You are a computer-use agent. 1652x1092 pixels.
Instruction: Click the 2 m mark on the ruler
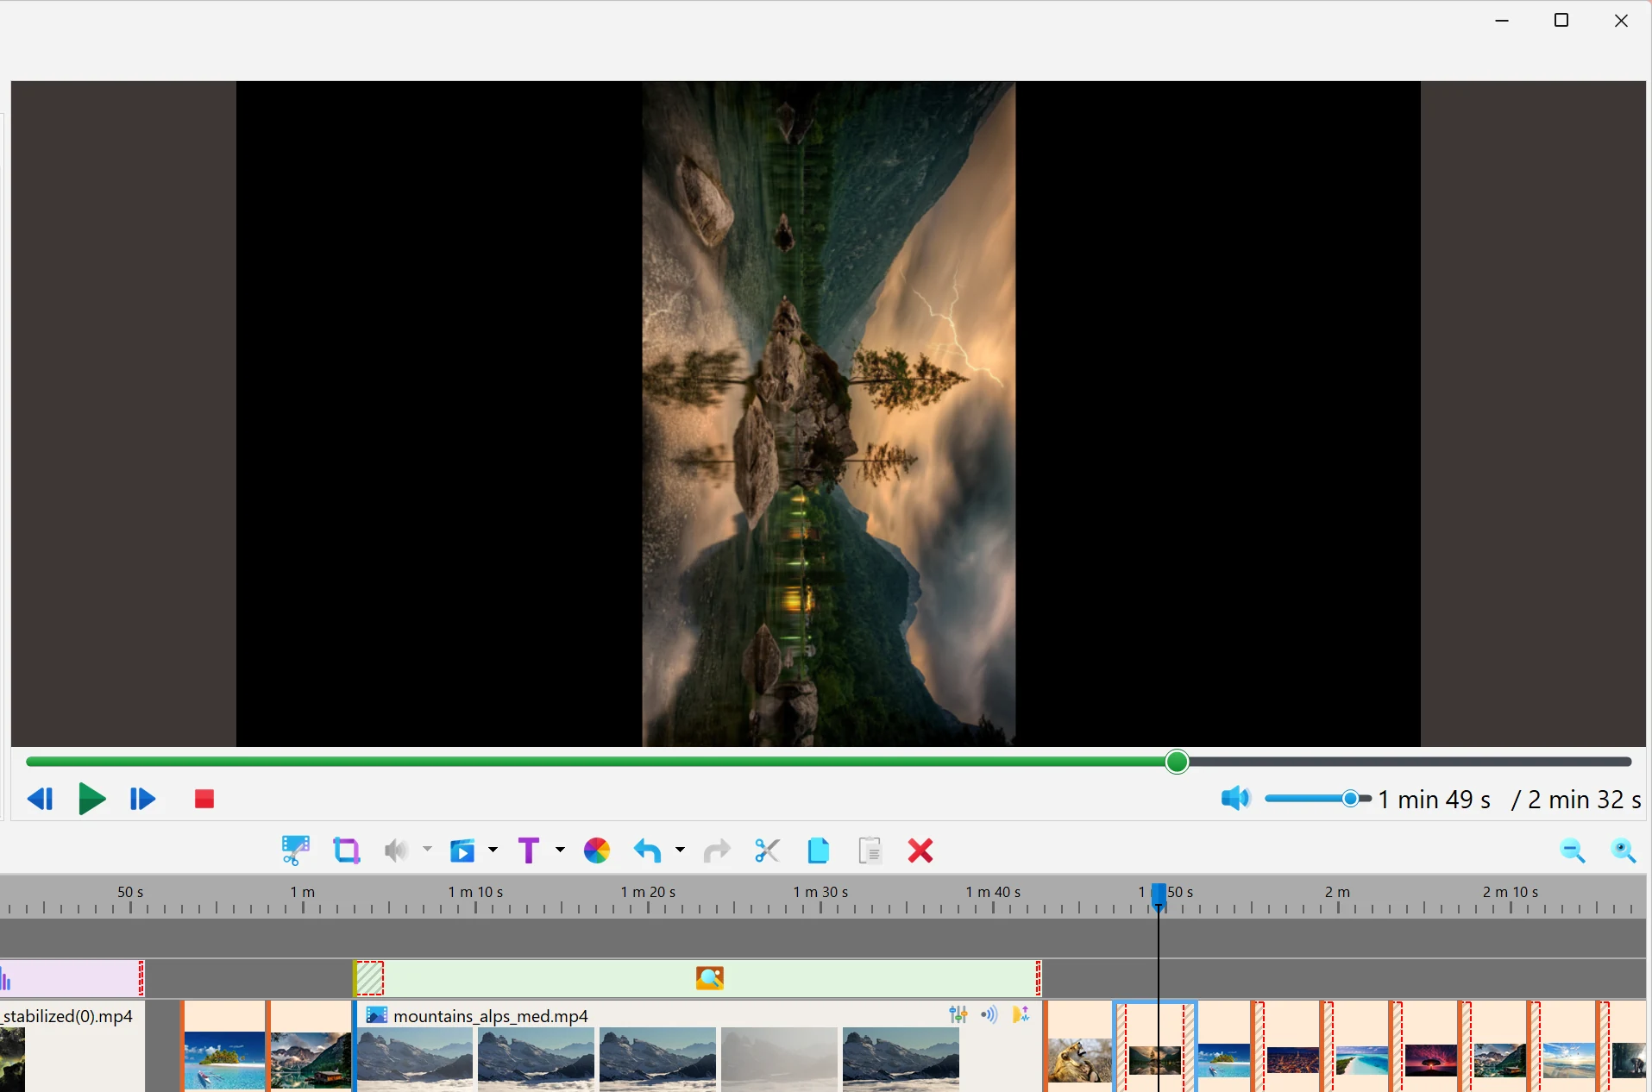1338,892
